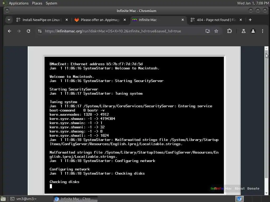
Task: Reload the Infinite Mac page
Action: point(28,31)
